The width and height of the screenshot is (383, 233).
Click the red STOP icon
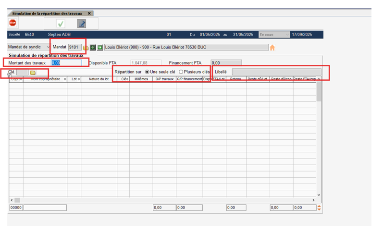[13, 23]
